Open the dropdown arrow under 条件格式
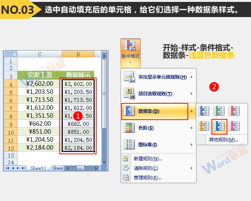This screenshot has width=251, height=201. [130, 63]
